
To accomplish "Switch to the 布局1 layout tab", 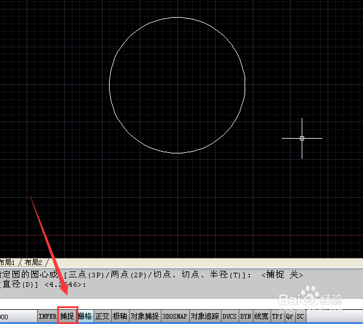I will 9,263.
